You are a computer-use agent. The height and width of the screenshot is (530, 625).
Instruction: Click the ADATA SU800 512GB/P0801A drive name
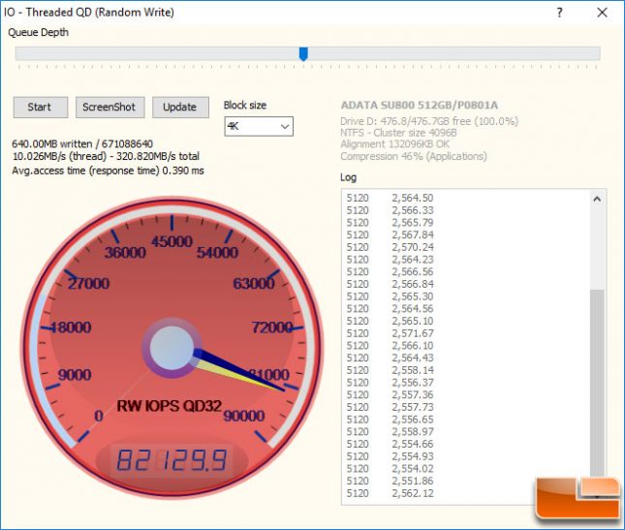[x=420, y=106]
